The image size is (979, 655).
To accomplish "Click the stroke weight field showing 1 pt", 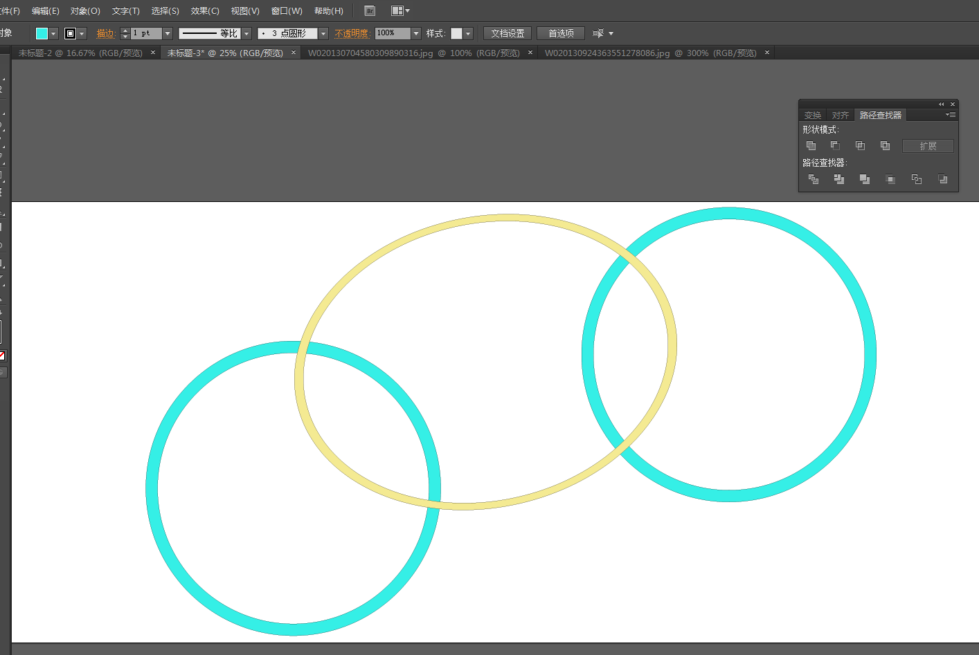I will [x=146, y=33].
